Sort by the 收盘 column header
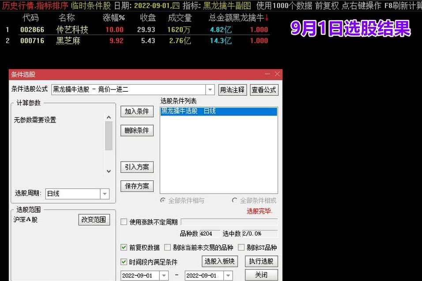The height and width of the screenshot is (281, 422). click(x=148, y=18)
